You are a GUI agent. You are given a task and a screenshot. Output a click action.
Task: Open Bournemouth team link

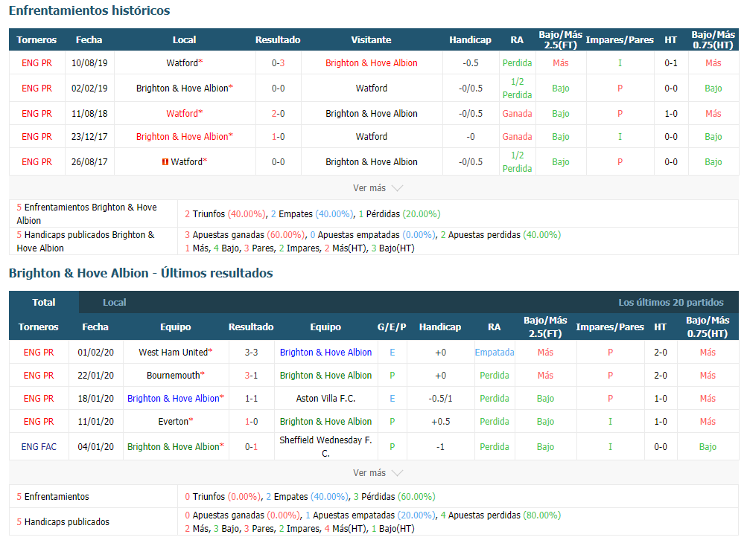pyautogui.click(x=175, y=375)
